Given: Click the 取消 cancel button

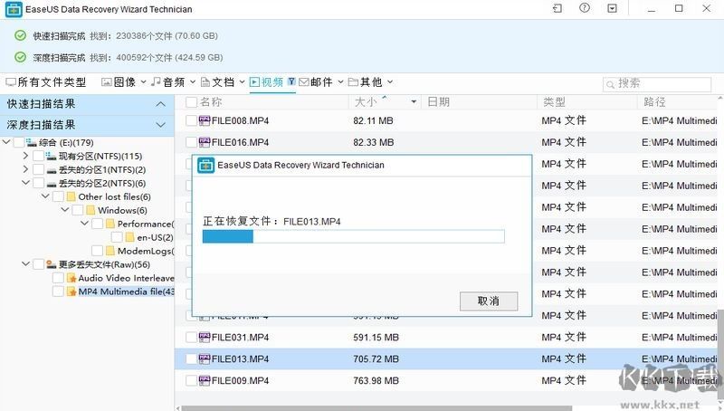Looking at the screenshot, I should click(x=489, y=301).
